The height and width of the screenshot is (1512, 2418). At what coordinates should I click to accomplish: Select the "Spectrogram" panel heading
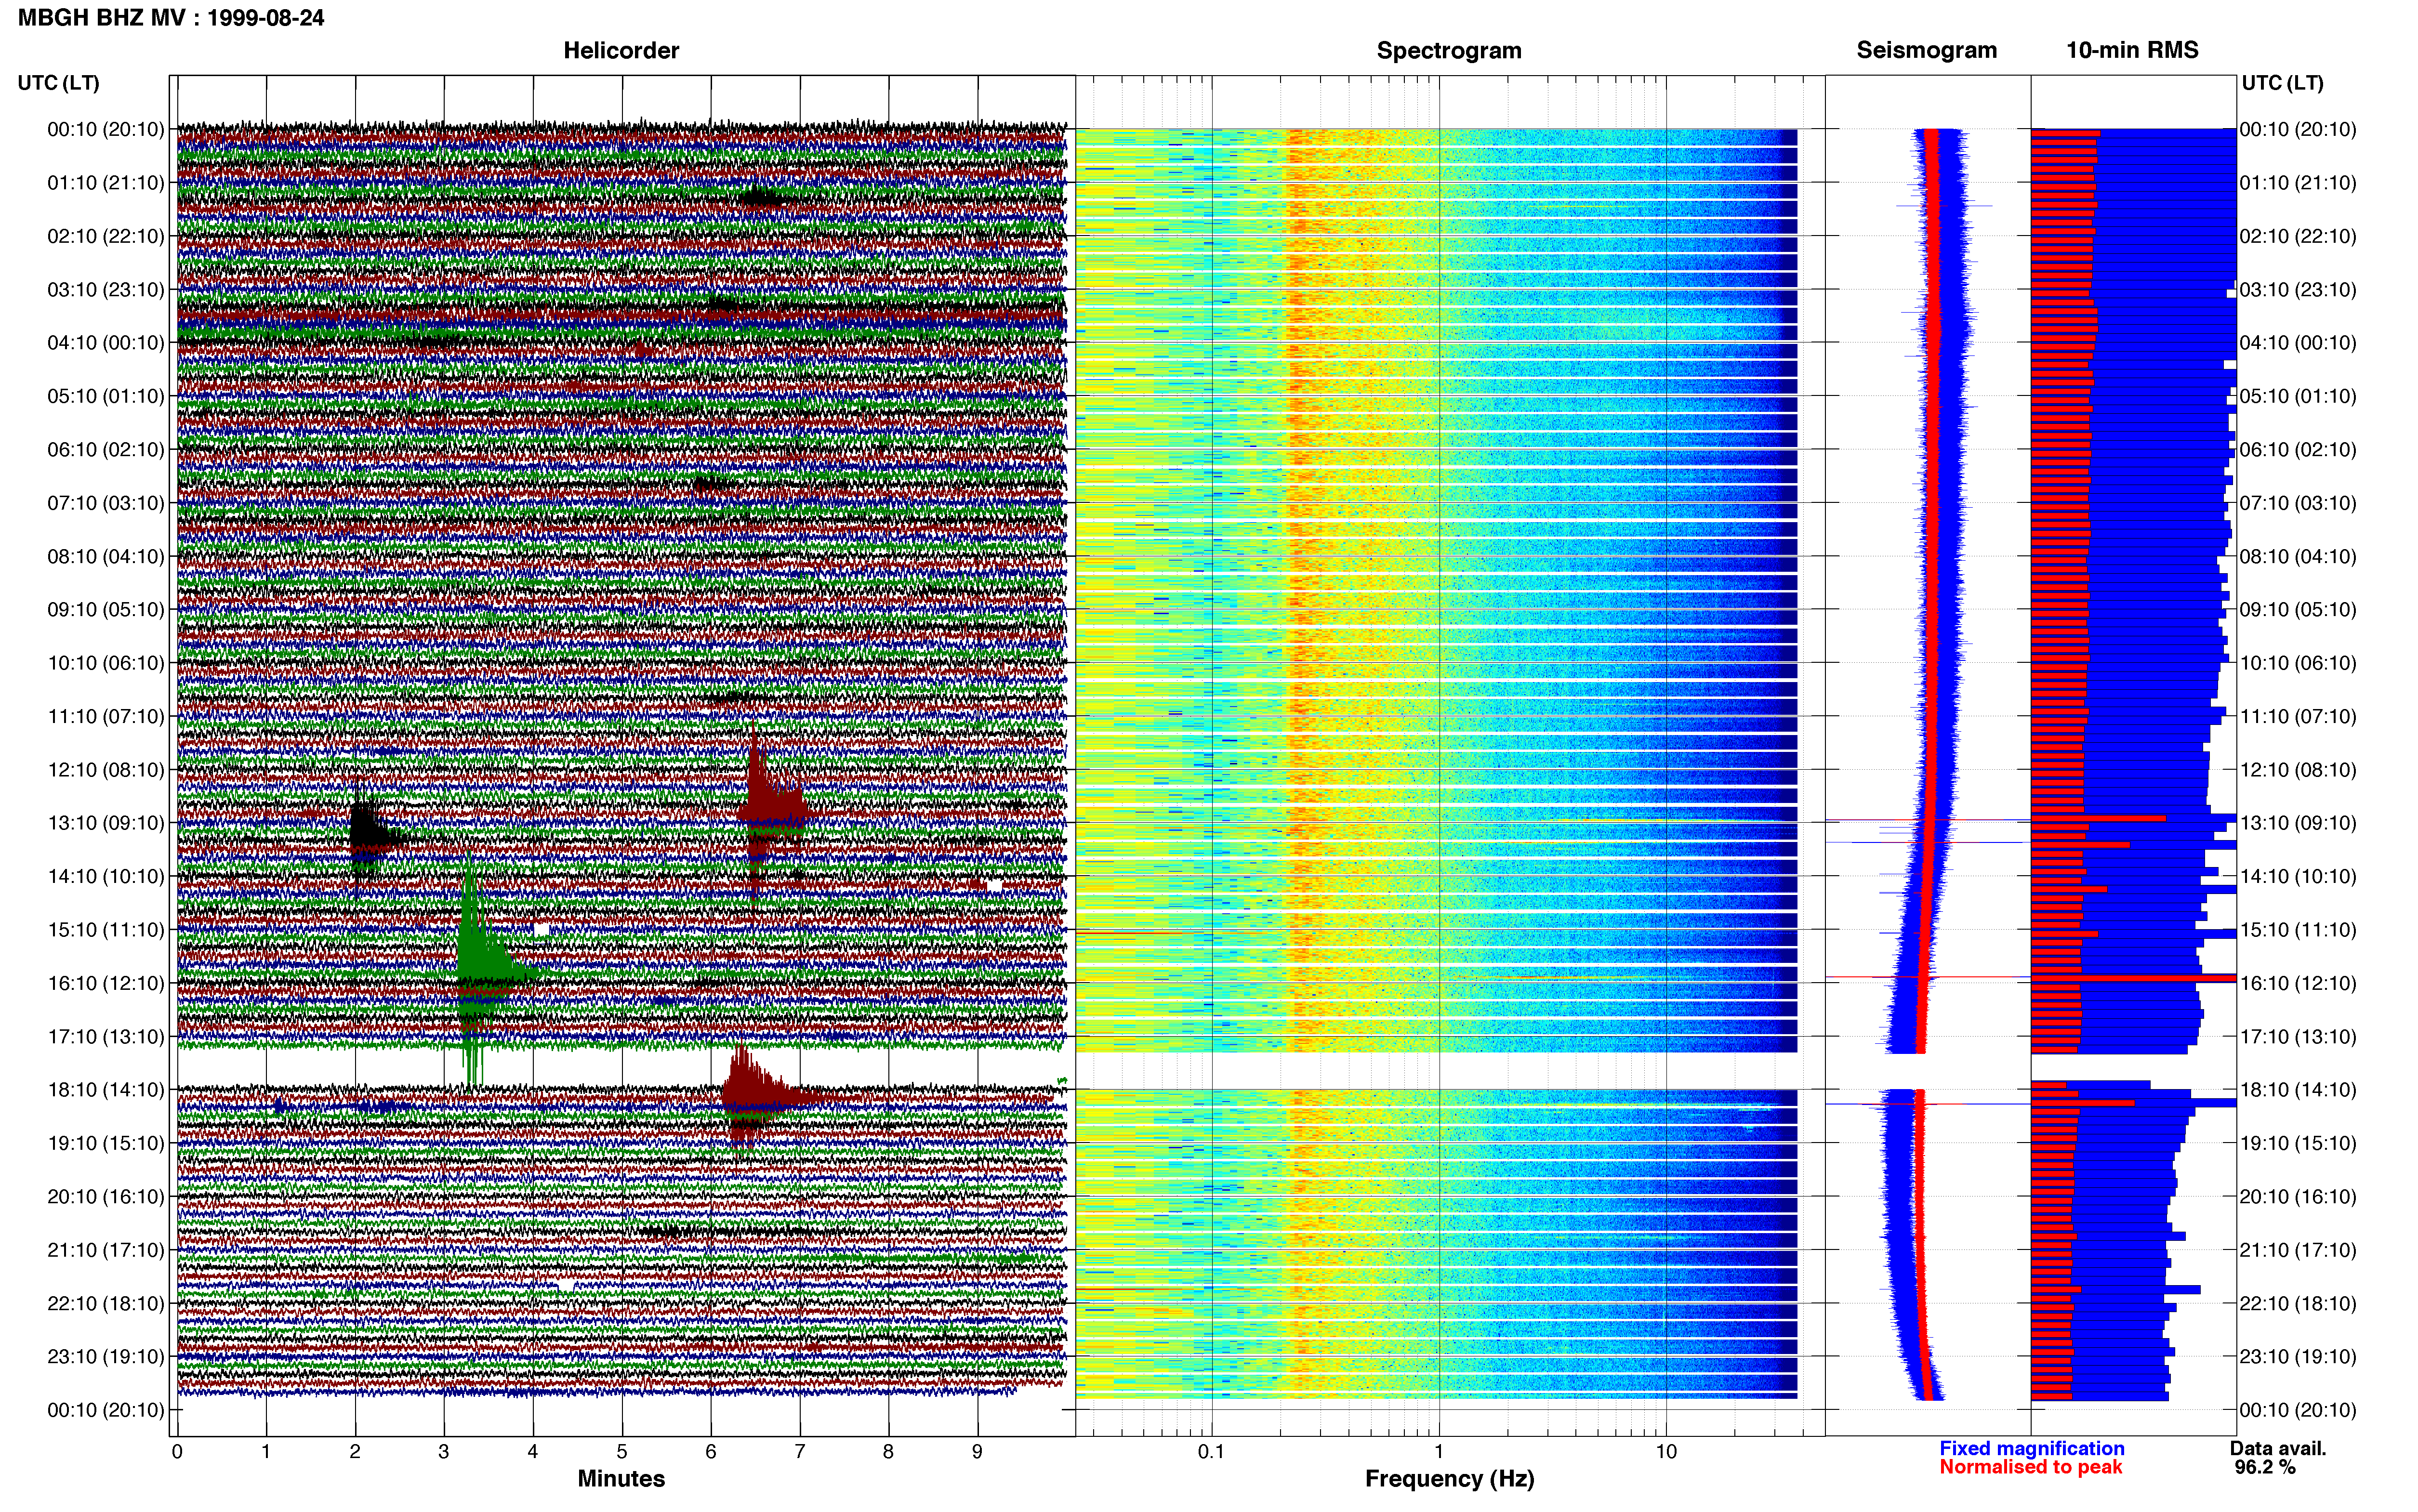pos(1449,50)
